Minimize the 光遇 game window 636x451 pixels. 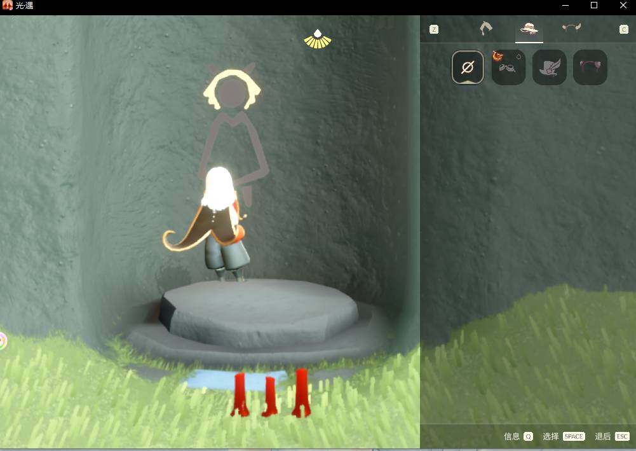pos(565,5)
